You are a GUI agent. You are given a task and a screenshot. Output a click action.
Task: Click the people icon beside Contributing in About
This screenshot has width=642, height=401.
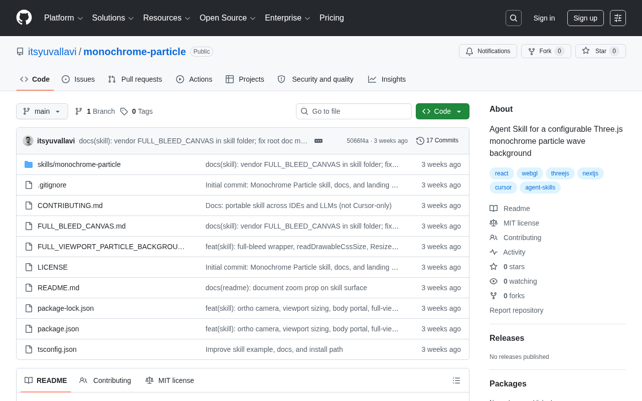494,238
